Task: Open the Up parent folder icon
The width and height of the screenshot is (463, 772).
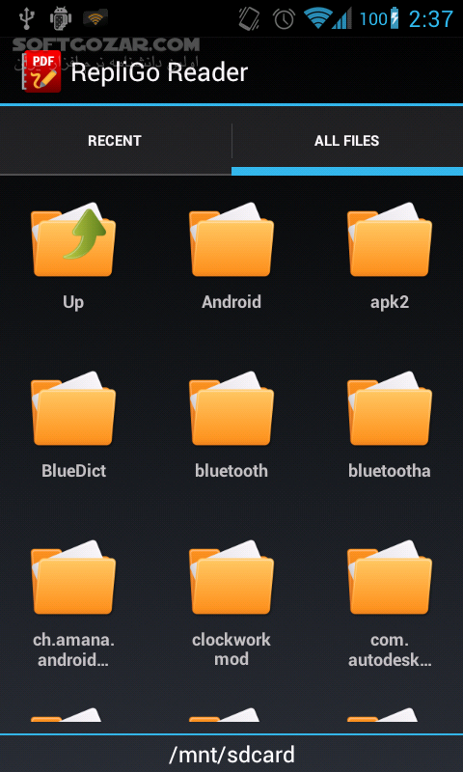Action: [x=73, y=239]
